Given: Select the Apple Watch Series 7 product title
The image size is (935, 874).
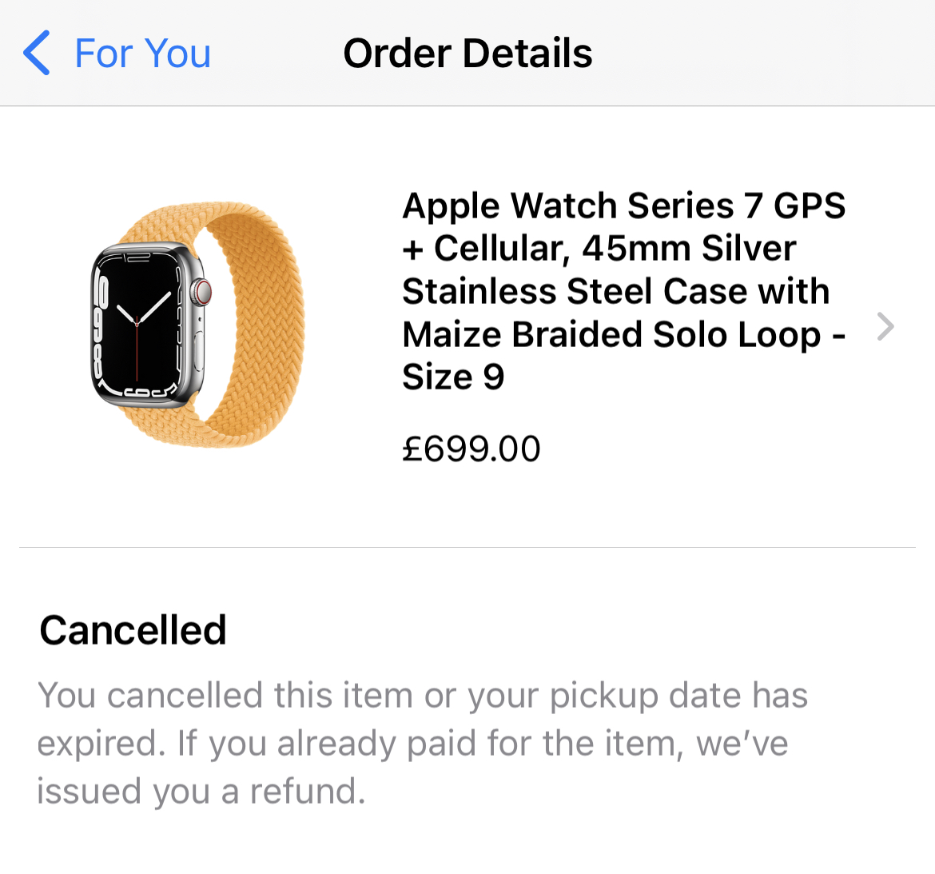Looking at the screenshot, I should [623, 290].
